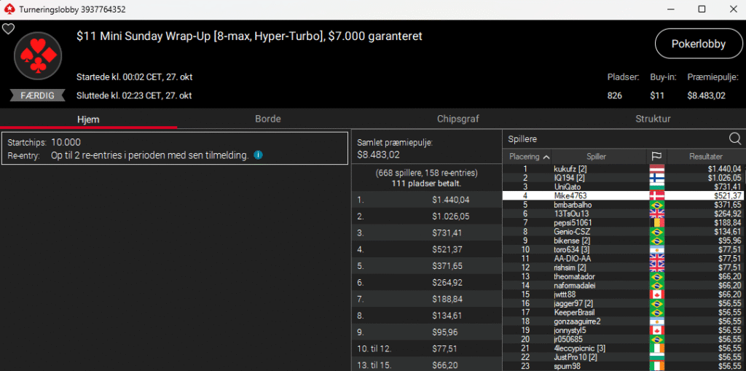The image size is (746, 371).
Task: Click the Danish flag beside Mike4763
Action: click(x=656, y=196)
